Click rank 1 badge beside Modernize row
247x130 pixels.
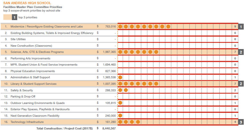(x=241, y=27)
